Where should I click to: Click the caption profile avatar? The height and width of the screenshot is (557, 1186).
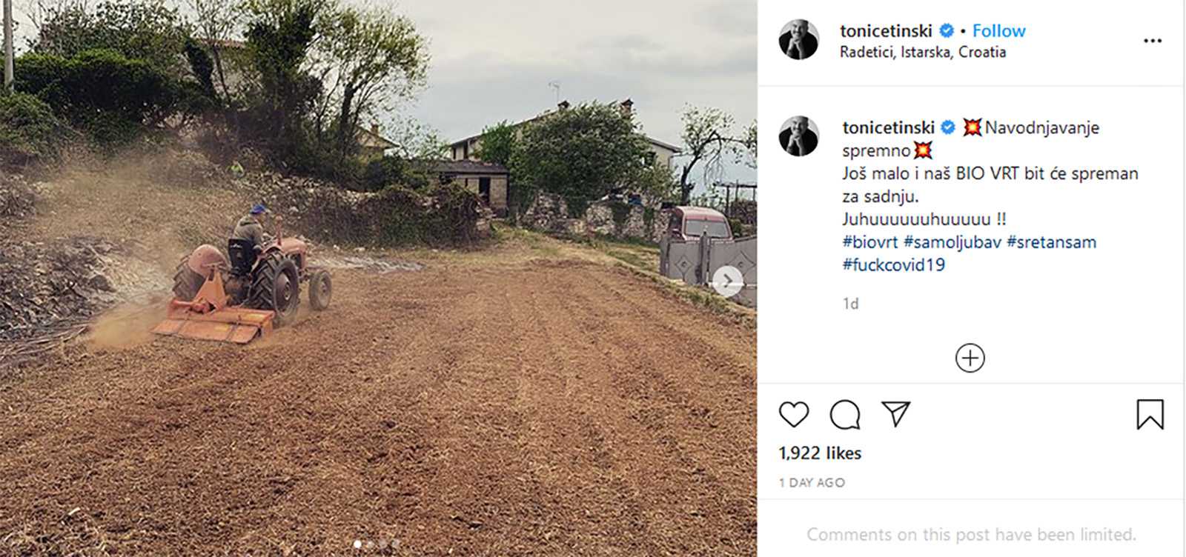click(798, 136)
